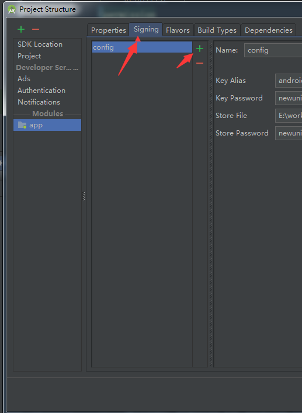This screenshot has width=302, height=413.
Task: Switch to the Properties tab
Action: [109, 30]
